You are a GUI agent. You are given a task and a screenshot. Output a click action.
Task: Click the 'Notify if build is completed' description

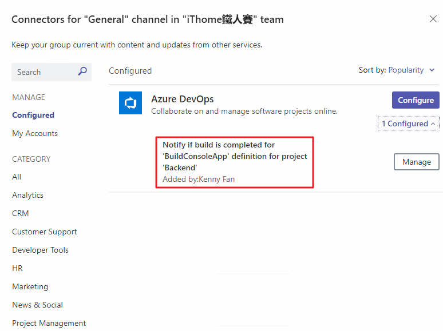[x=235, y=156]
